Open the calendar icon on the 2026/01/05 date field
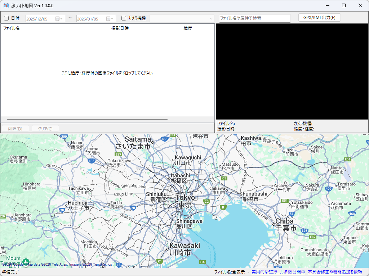This screenshot has width=369, height=276. 107,18
